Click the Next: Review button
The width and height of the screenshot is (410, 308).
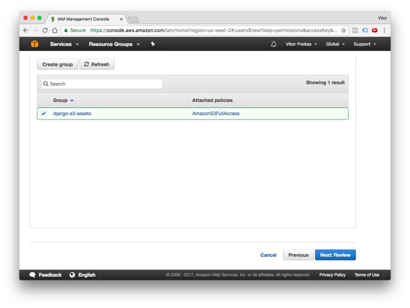[x=336, y=255]
